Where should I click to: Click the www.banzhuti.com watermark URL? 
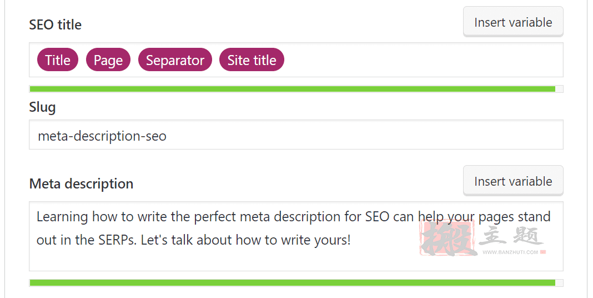pos(510,252)
